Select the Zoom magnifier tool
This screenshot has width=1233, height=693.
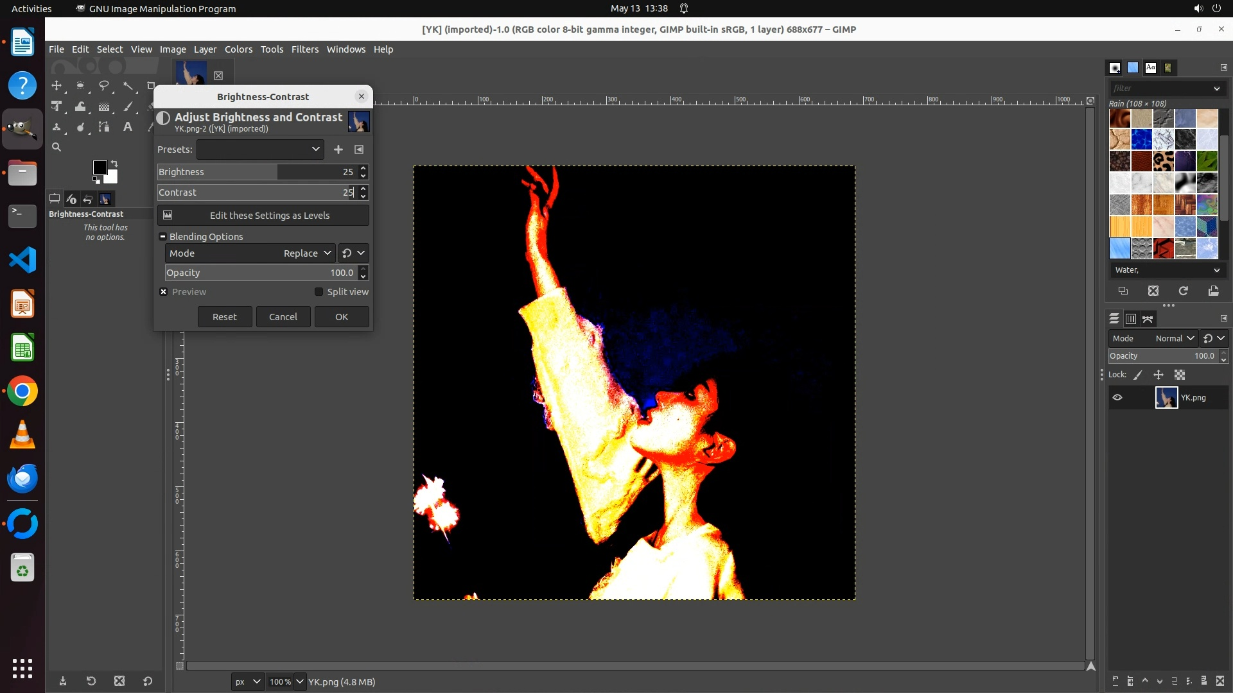point(57,148)
